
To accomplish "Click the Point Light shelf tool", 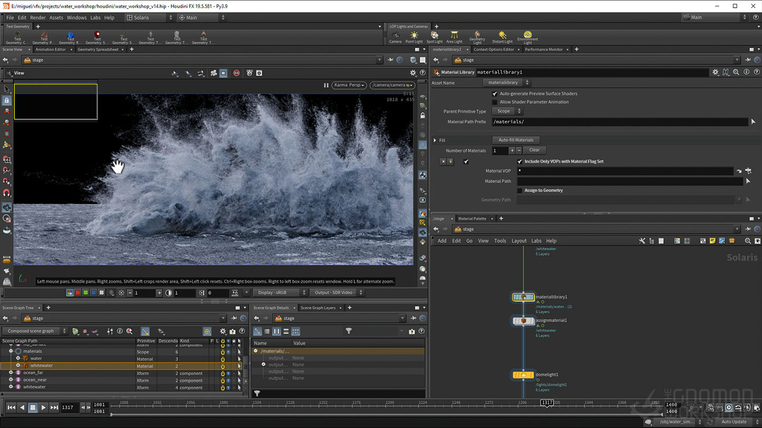I will tap(414, 37).
